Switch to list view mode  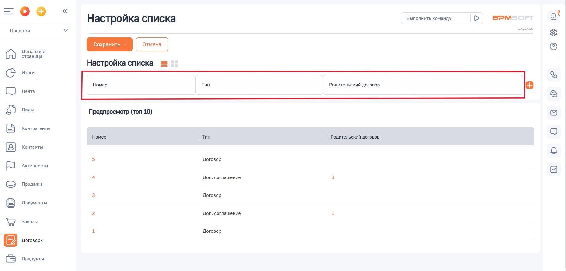[x=164, y=64]
